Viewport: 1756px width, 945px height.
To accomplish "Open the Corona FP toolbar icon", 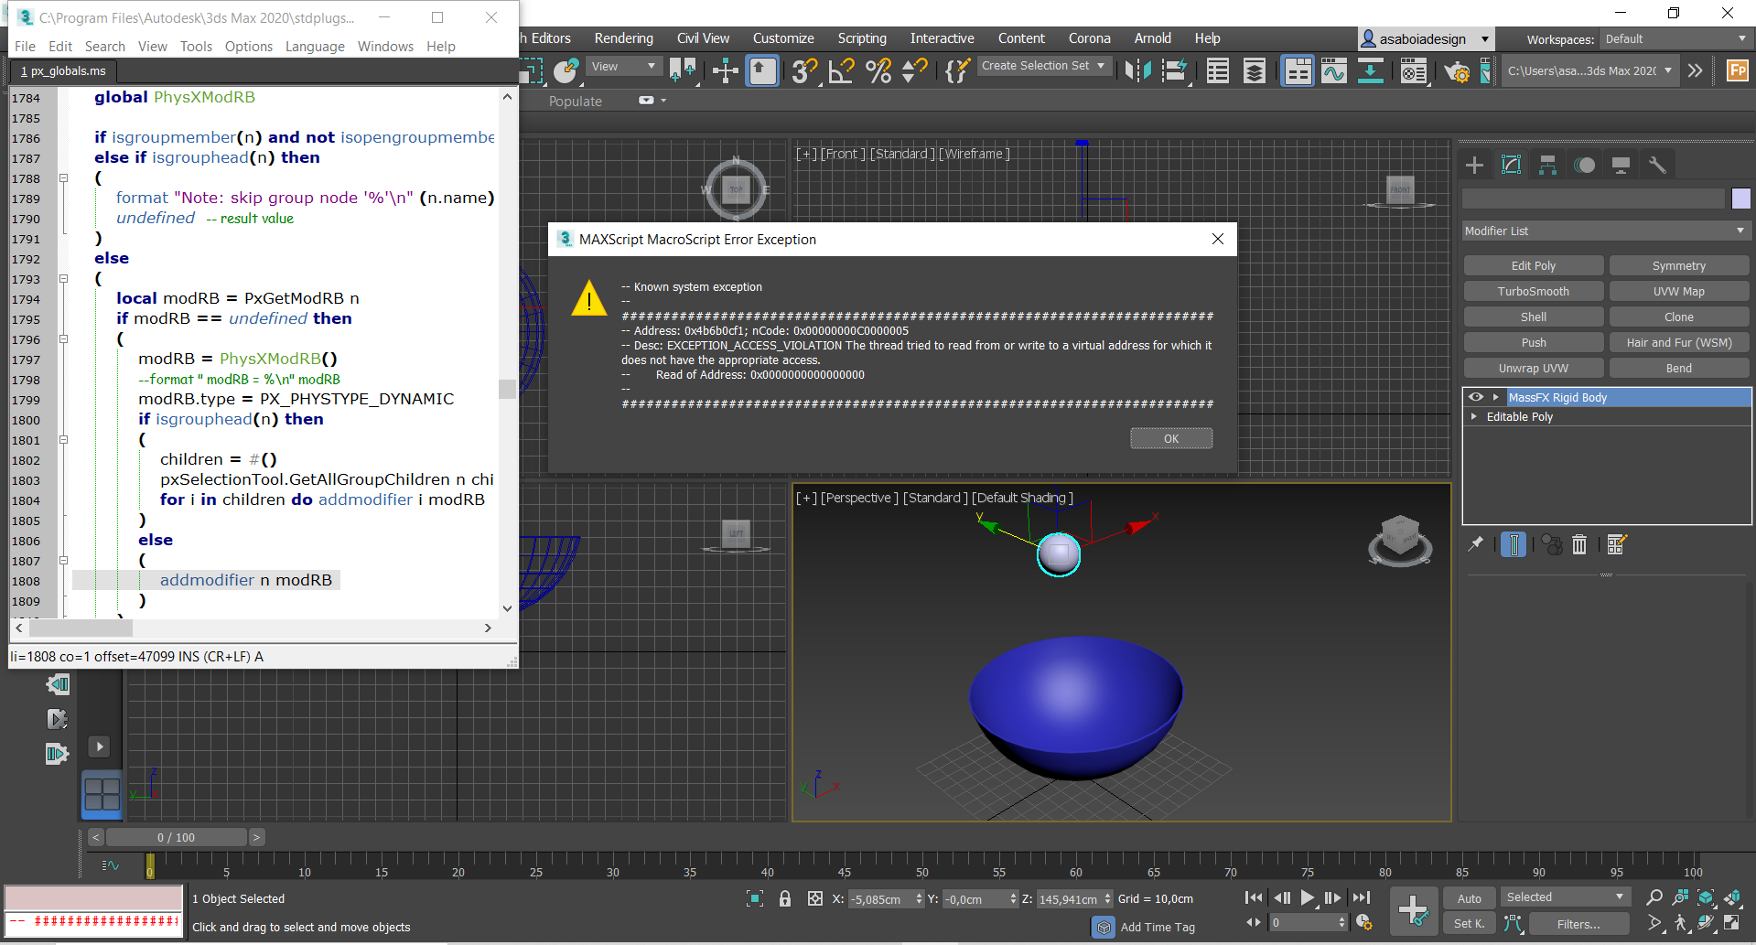I will tap(1737, 70).
